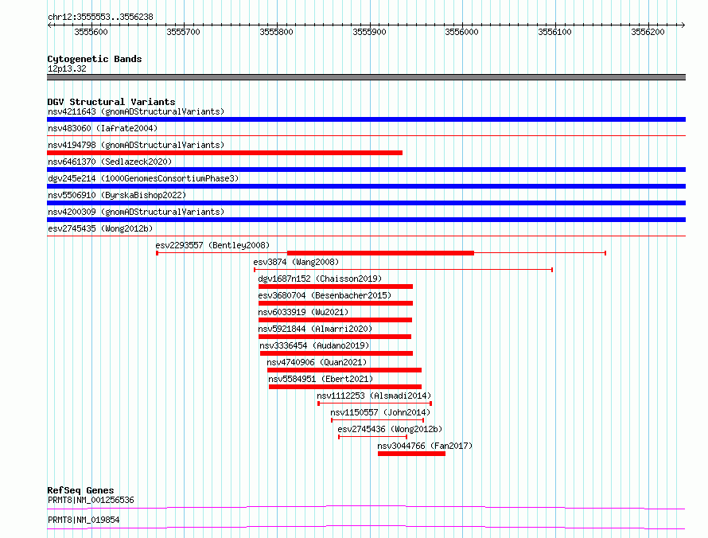Select the dgv245e214 blue variant bar
The image size is (708, 538).
(x=366, y=186)
